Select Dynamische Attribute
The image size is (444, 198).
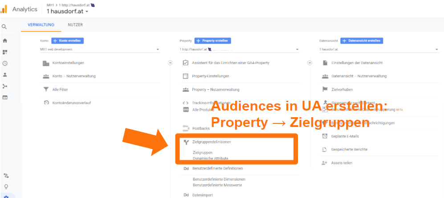210,158
